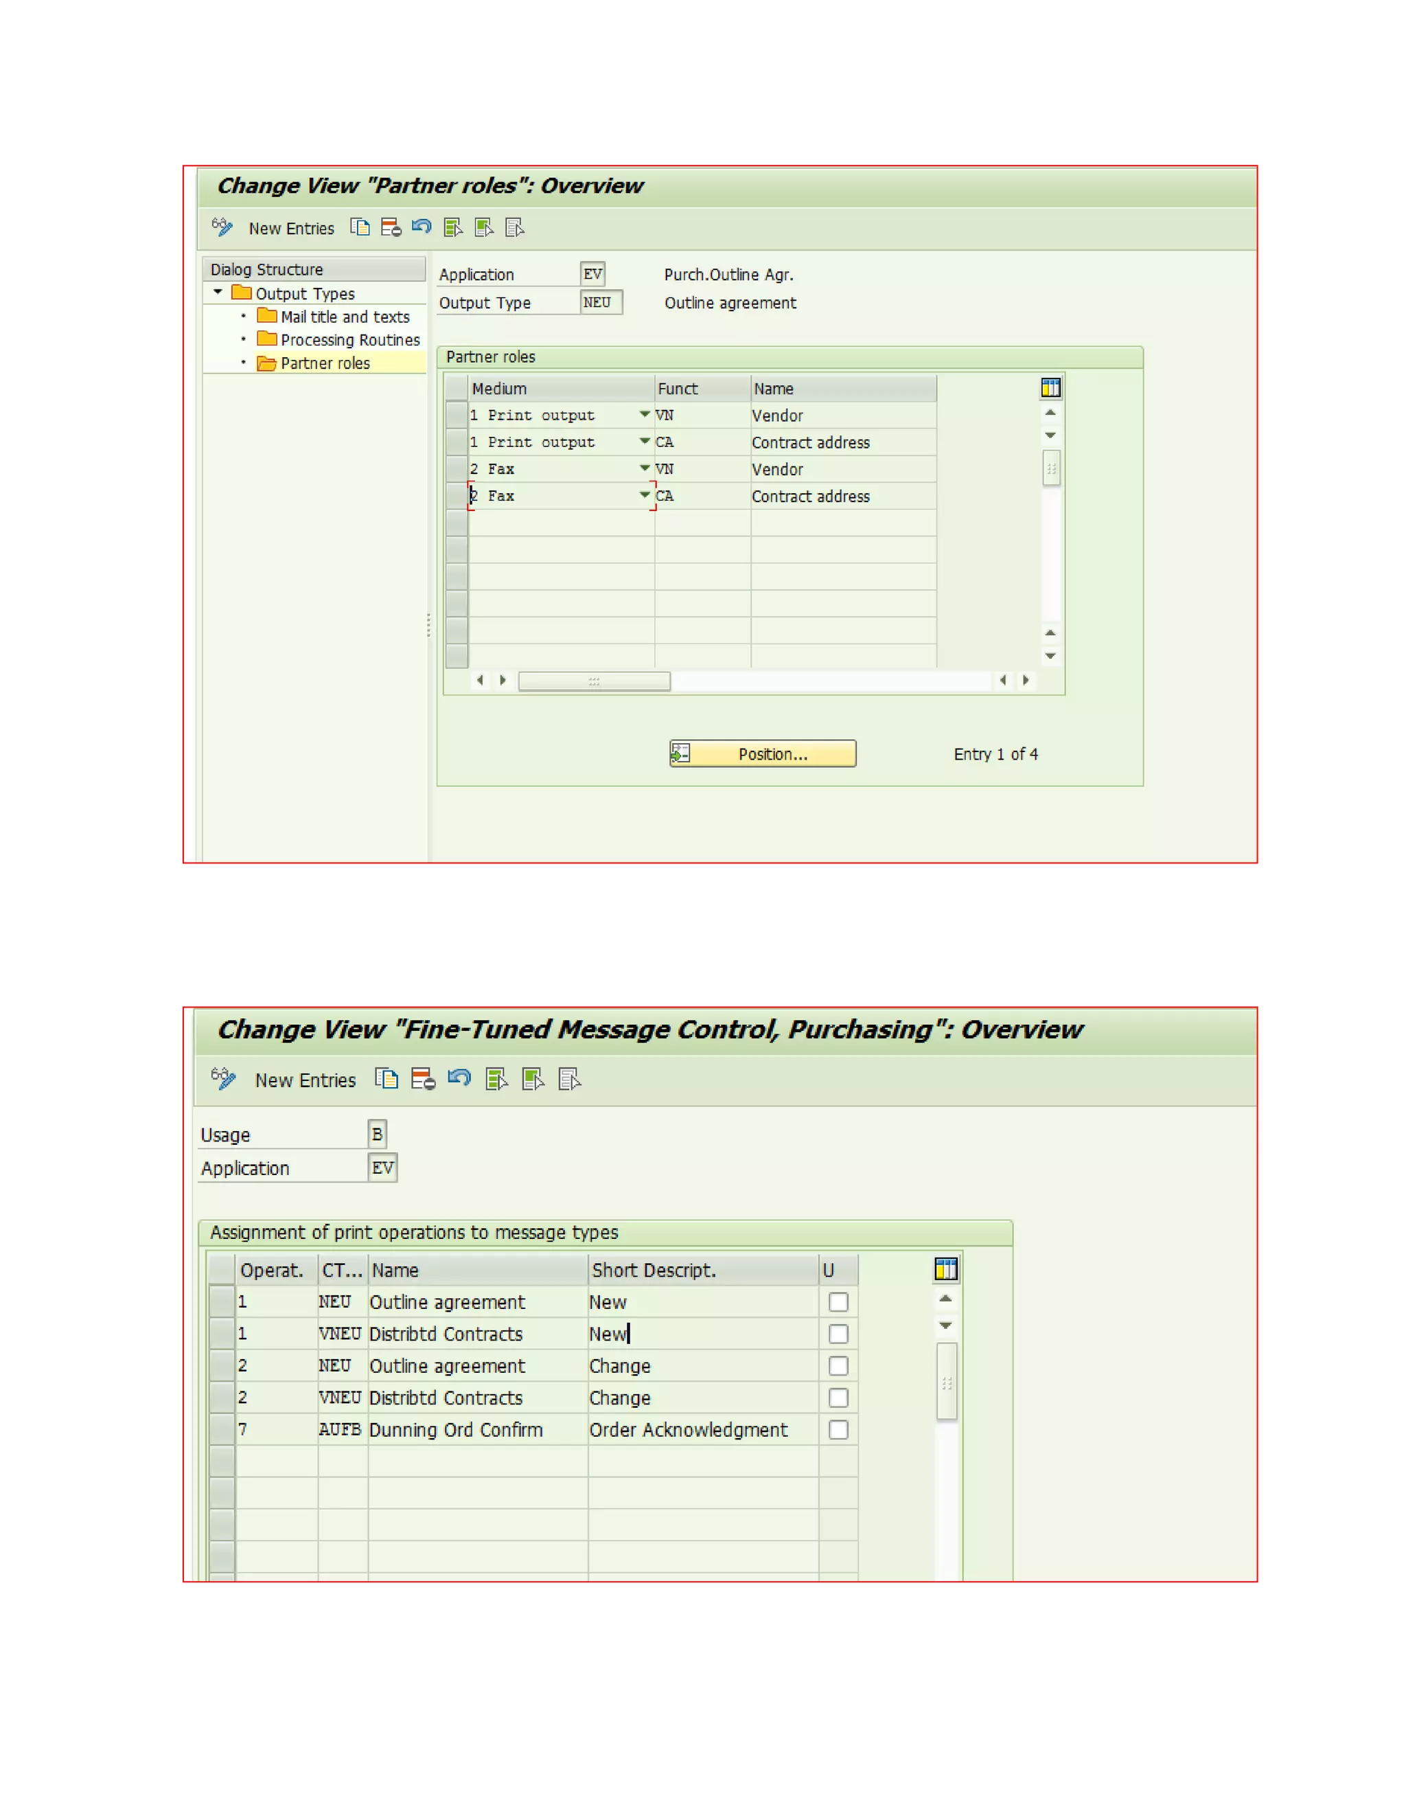The width and height of the screenshot is (1406, 1820).
Task: Toggle U checkbox for AUFB Dunning Ord Confirm row
Action: [839, 1429]
